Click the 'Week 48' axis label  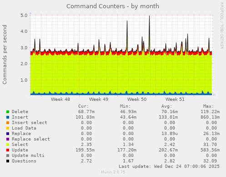tap(60, 99)
